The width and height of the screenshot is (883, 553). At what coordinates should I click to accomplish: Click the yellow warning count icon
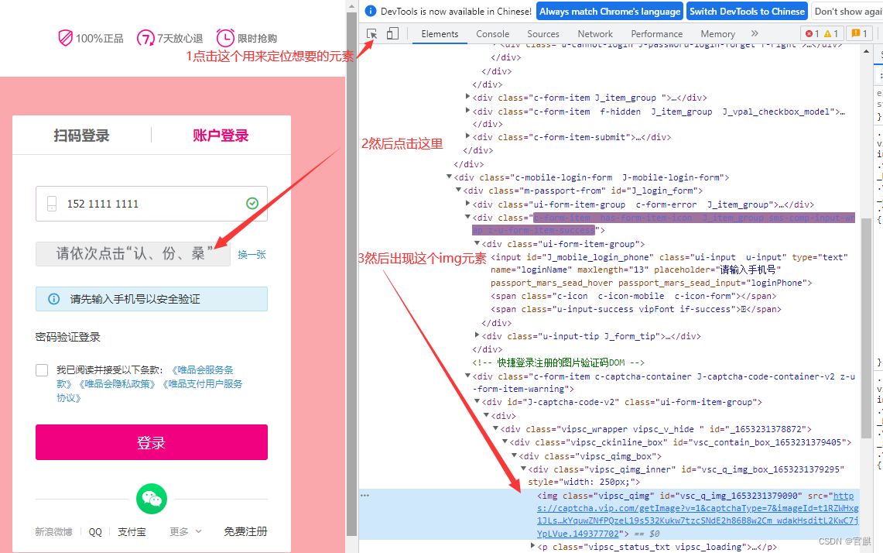(827, 34)
